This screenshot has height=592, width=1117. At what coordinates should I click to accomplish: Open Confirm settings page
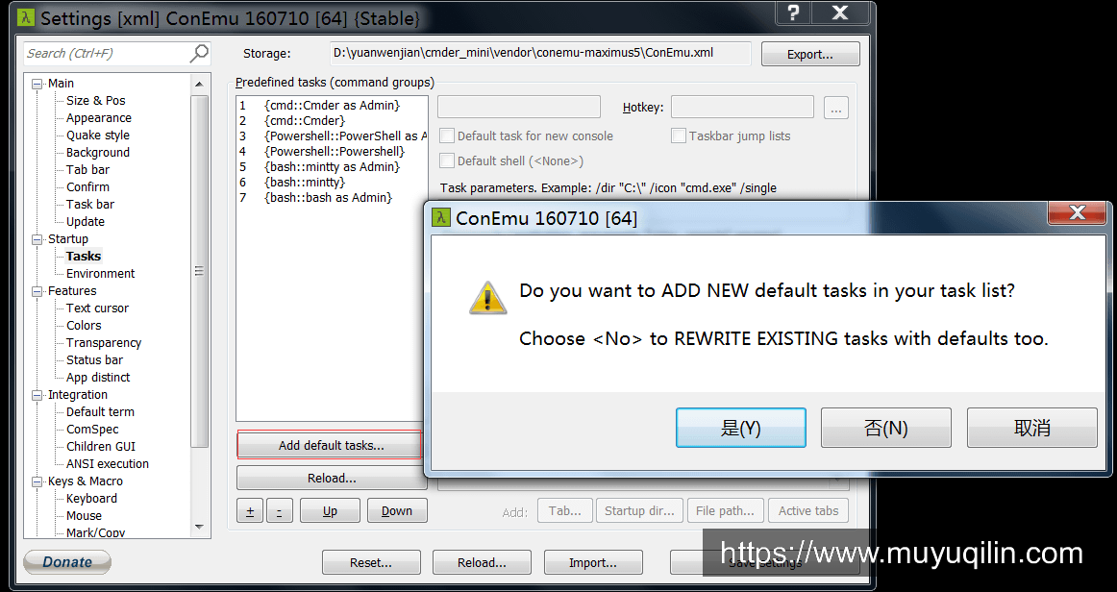tap(87, 186)
